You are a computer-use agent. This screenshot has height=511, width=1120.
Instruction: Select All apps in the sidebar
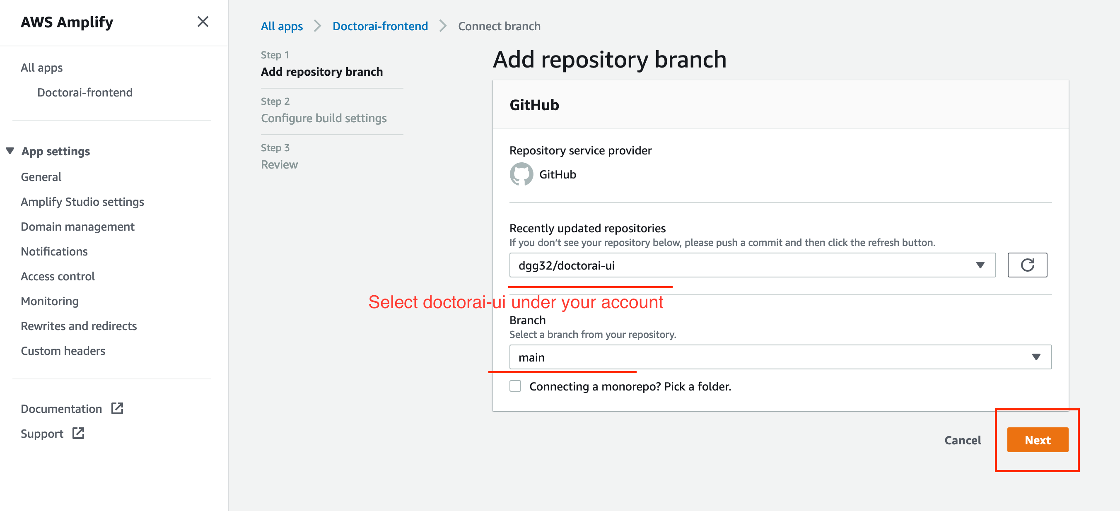click(x=42, y=68)
